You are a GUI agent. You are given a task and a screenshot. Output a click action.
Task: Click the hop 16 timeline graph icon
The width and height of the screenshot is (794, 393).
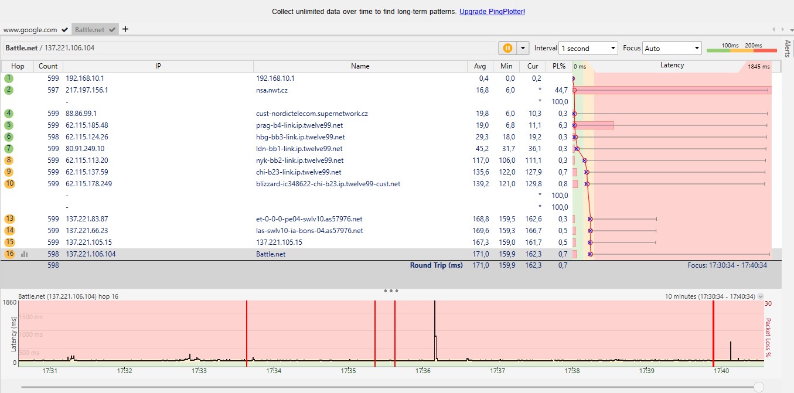[x=25, y=254]
